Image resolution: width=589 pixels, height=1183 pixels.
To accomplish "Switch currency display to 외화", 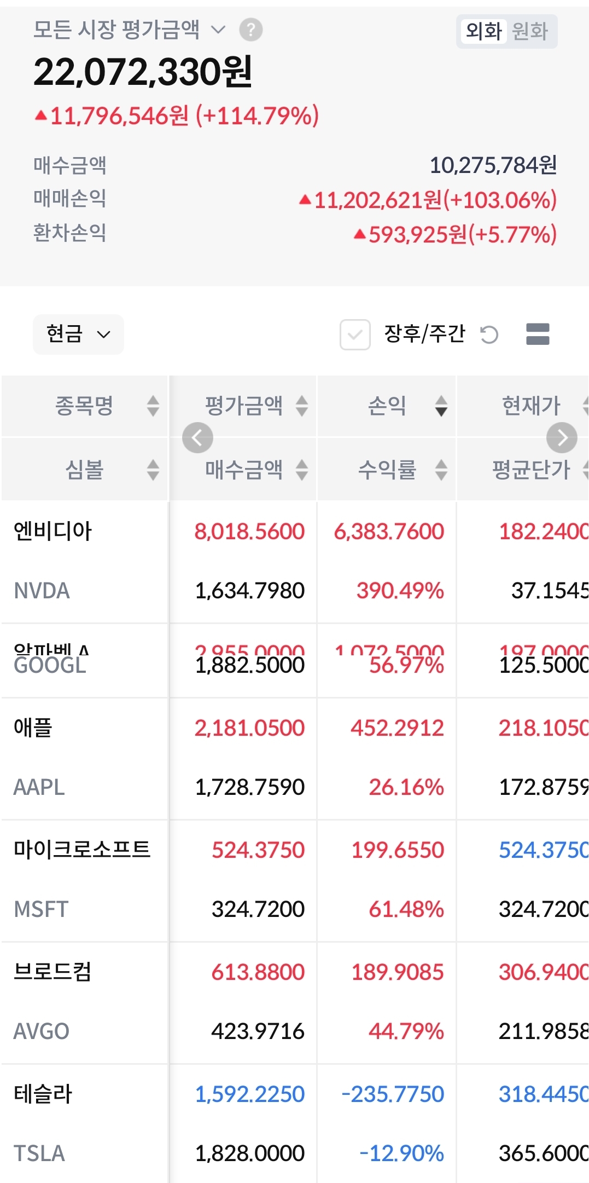I will (483, 31).
